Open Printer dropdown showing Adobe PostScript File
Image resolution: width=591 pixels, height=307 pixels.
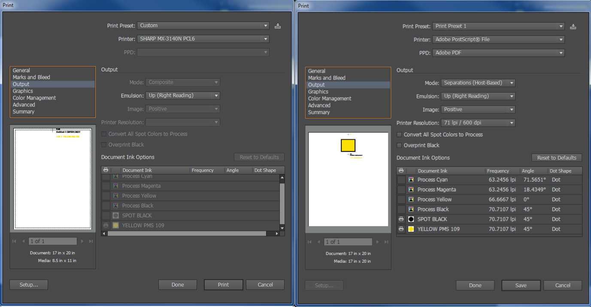click(x=499, y=40)
